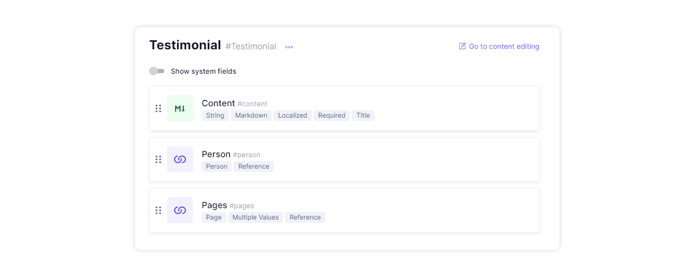694x277 pixels.
Task: Click the Localized tag on Content
Action: click(x=293, y=115)
